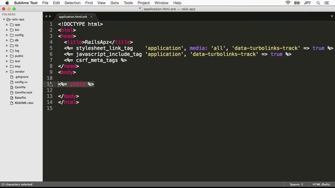The width and height of the screenshot is (335, 188).
Task: Open the tab list dropdown arrow
Action: tap(332, 16)
